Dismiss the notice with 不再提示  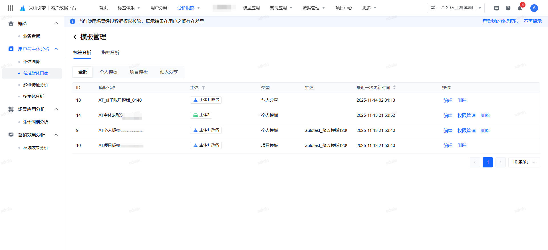pos(533,21)
